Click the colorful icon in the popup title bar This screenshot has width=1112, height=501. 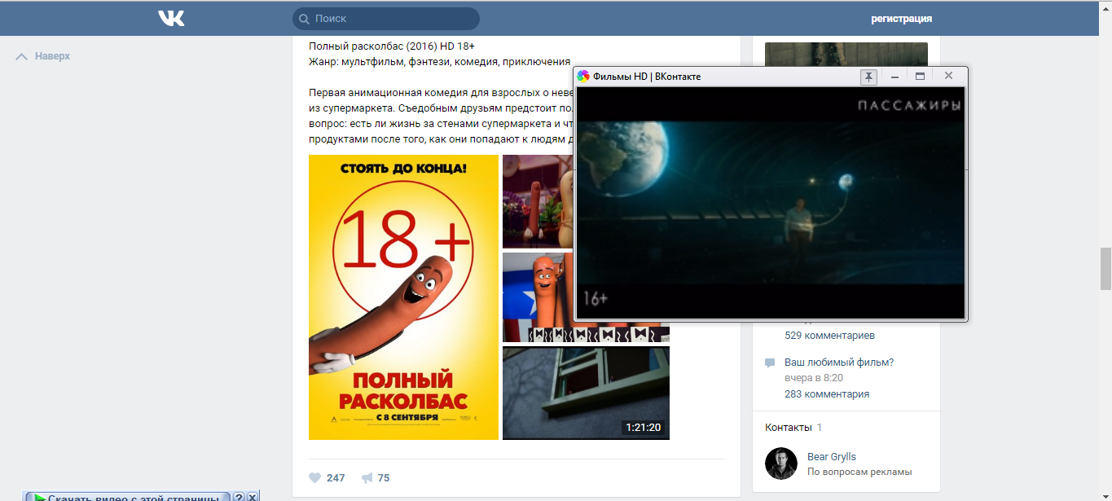click(583, 77)
